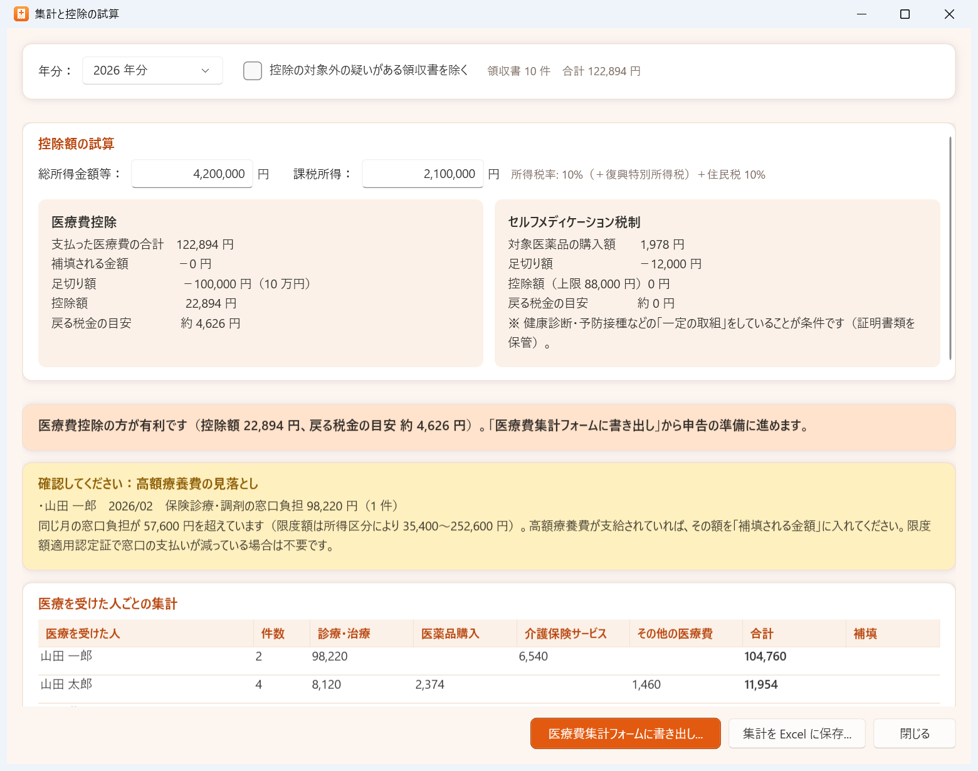Enable 控除の対象外の疑いがある領収書を除く checkbox
Screen dimensions: 978x771
tap(253, 71)
